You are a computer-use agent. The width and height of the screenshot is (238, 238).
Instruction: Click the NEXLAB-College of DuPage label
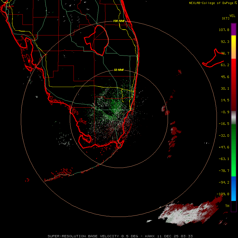213,3
